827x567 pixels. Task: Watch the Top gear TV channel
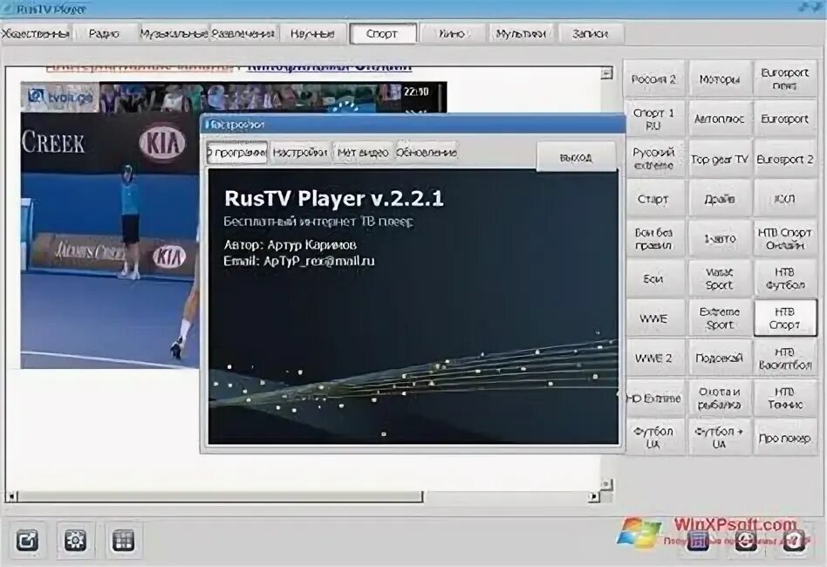coord(720,159)
